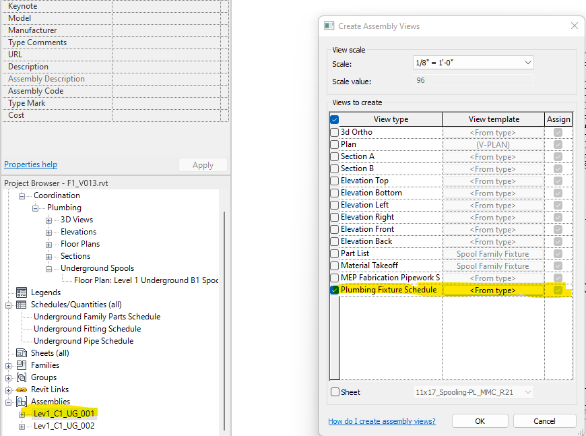The height and width of the screenshot is (436, 586).
Task: Enable the 3d Ortho view checkbox
Action: [334, 132]
